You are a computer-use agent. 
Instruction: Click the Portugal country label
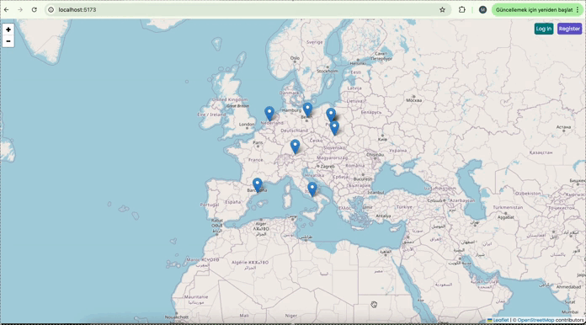pyautogui.click(x=210, y=205)
